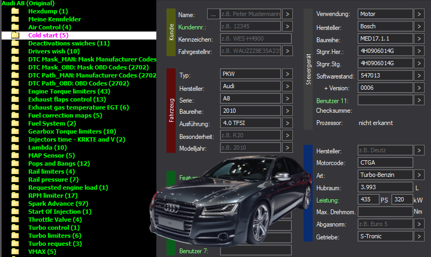Open Injectors time - KRKTE and V entry

77,139
